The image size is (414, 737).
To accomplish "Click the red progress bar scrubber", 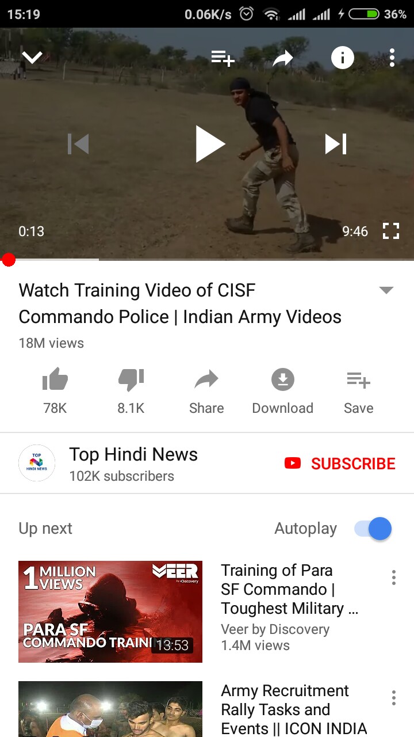I will 8,260.
